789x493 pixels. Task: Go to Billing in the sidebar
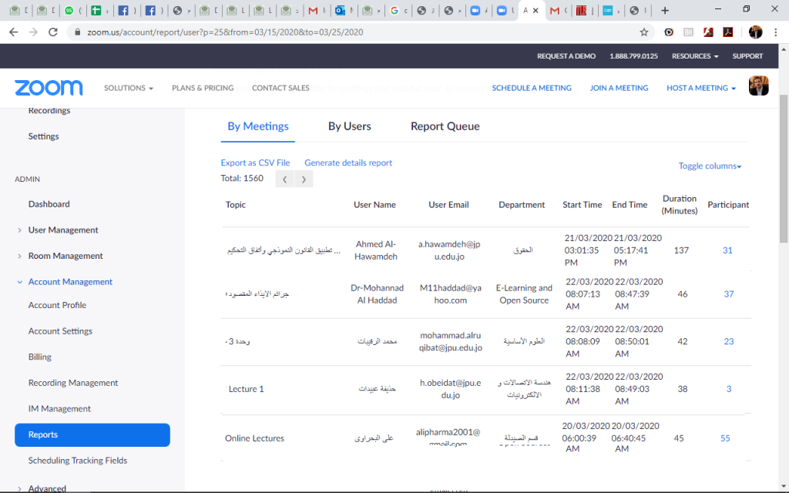click(x=40, y=357)
